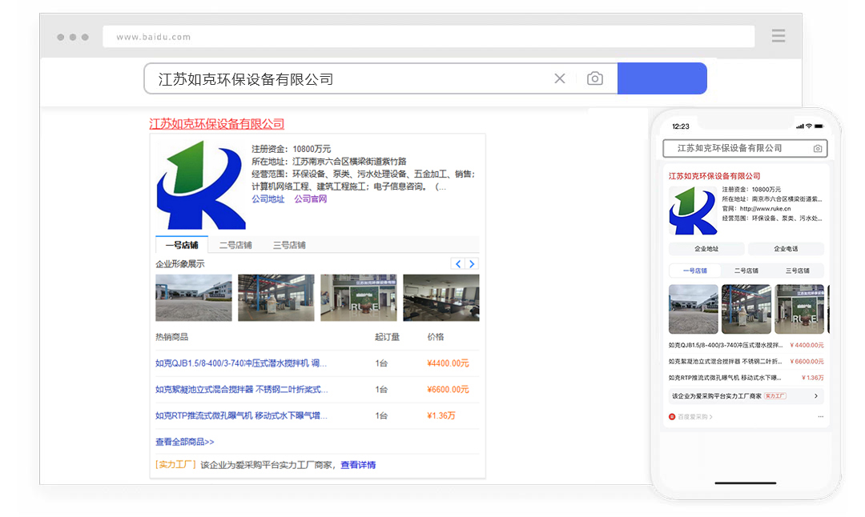865x517 pixels.
Task: Switch to the 三号店铺 tab on desktop
Action: 289,245
